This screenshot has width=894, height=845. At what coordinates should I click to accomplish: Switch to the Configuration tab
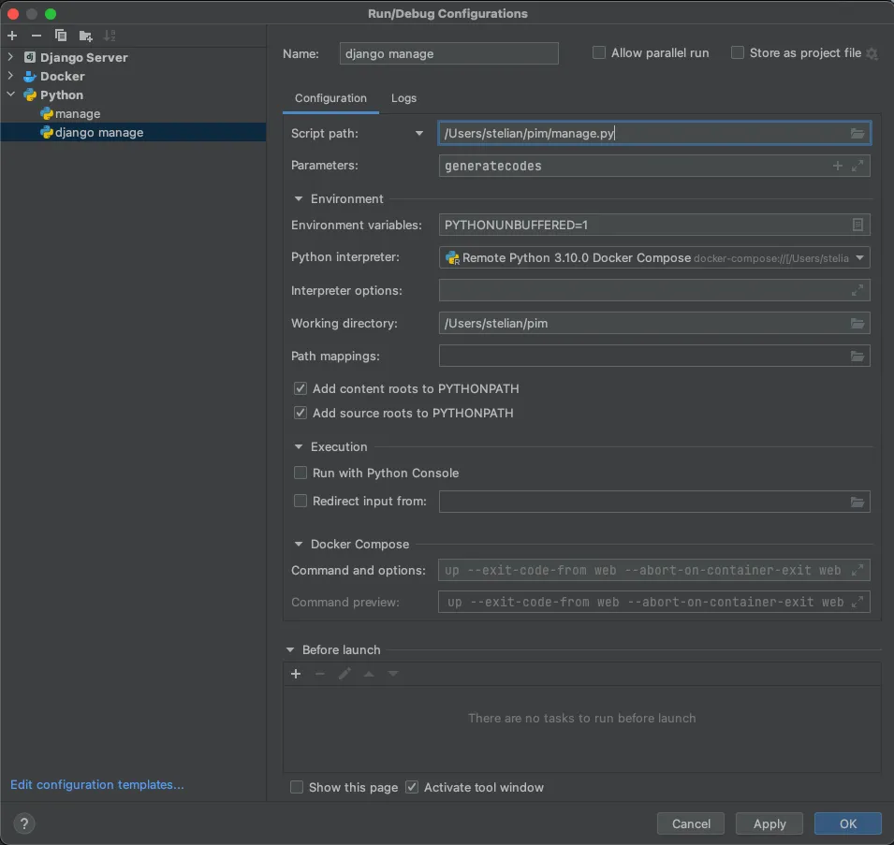click(x=330, y=98)
